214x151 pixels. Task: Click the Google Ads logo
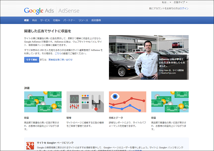pos(39,11)
